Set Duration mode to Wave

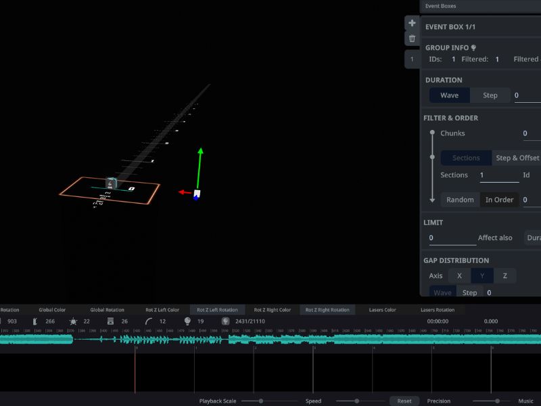coord(449,95)
